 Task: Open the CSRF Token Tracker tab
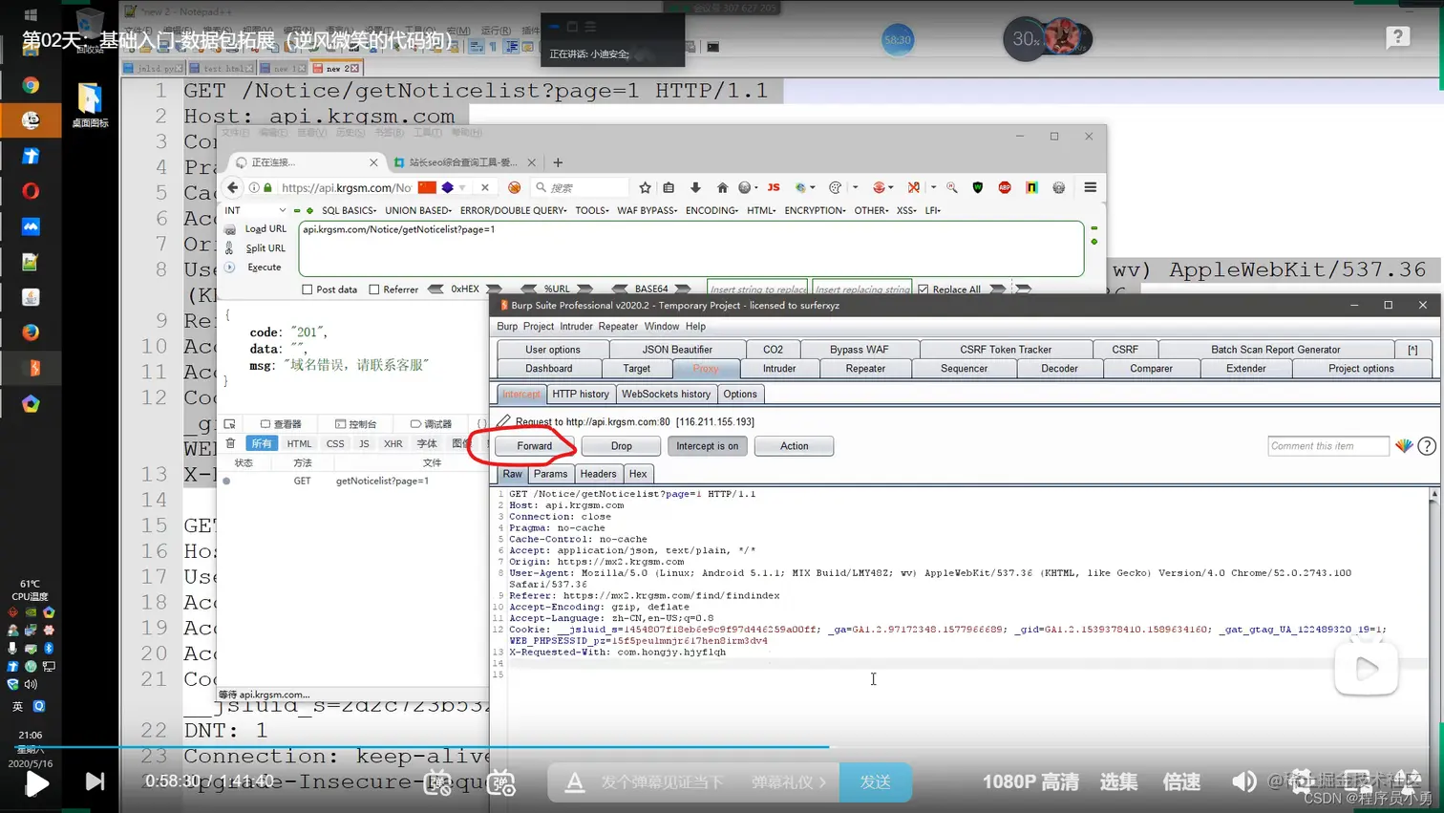pos(1006,350)
